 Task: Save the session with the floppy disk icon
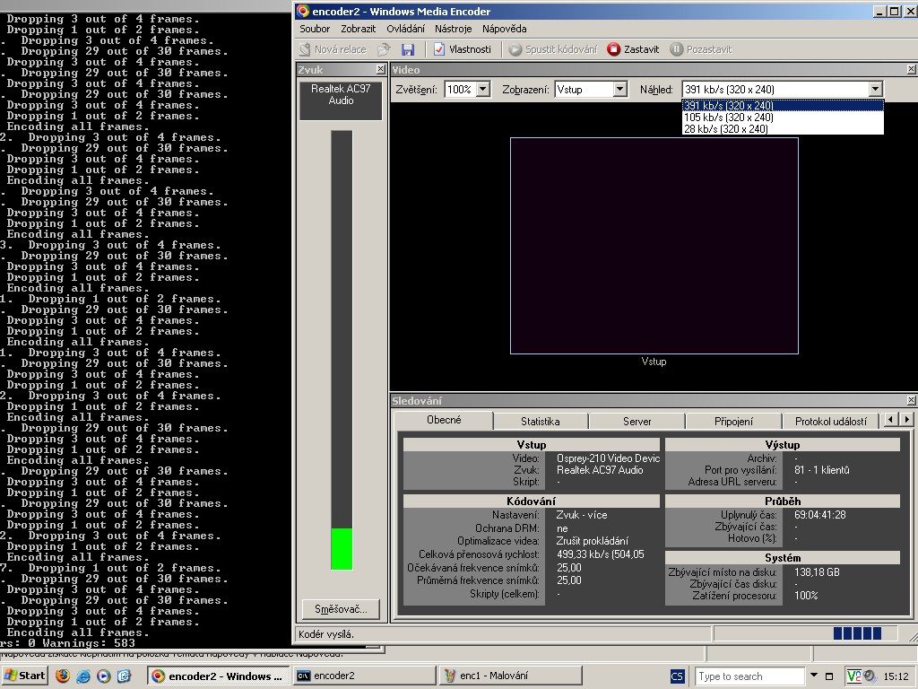pyautogui.click(x=408, y=50)
